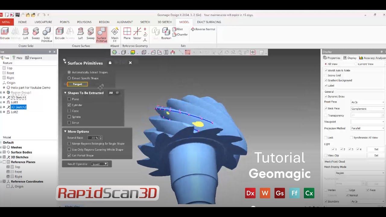
Task: Close the Surface Primitives dialog
Action: point(130,63)
